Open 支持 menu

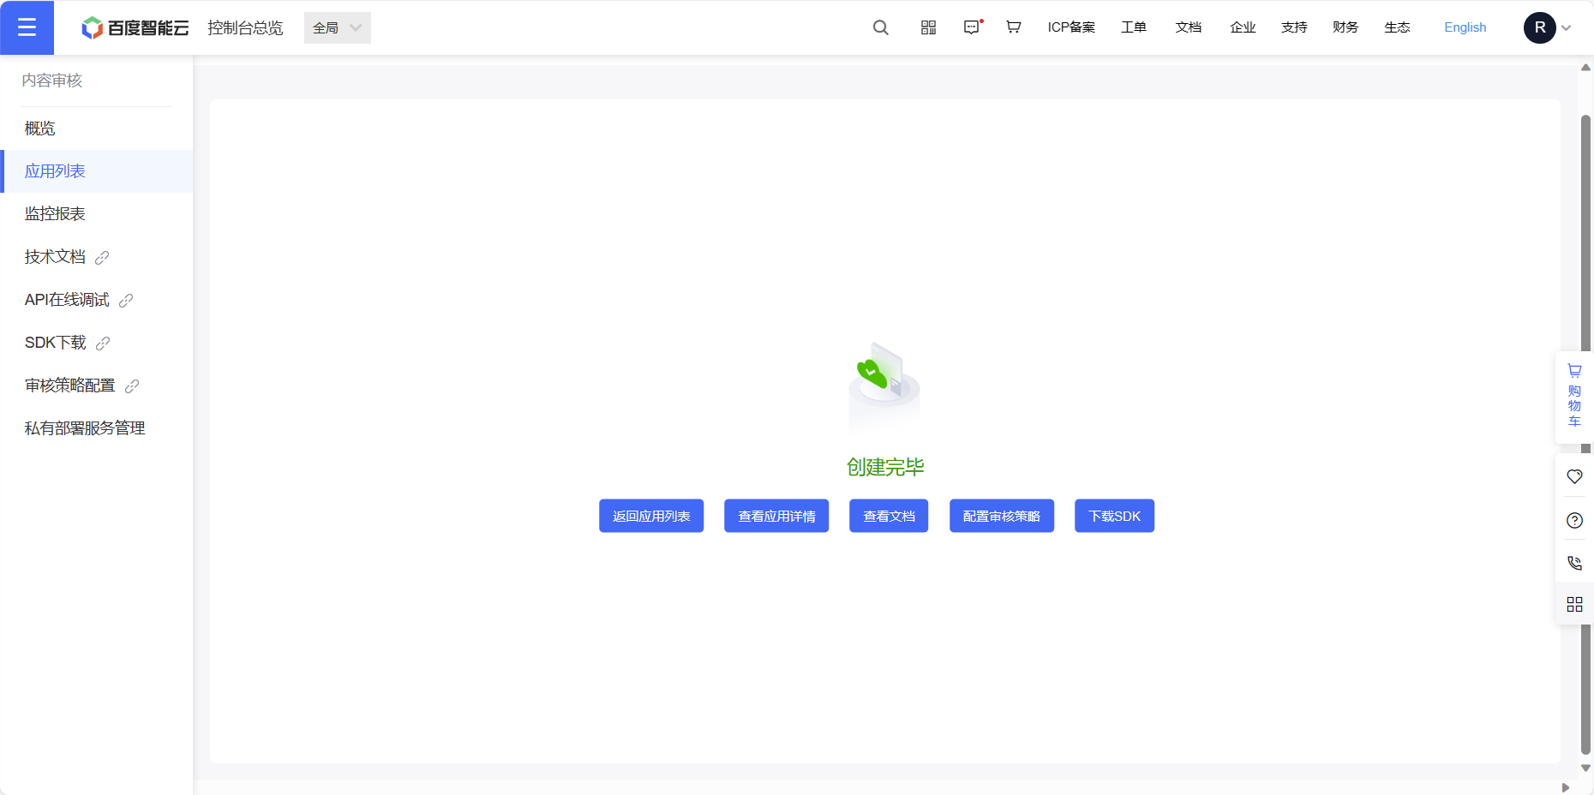click(1294, 27)
